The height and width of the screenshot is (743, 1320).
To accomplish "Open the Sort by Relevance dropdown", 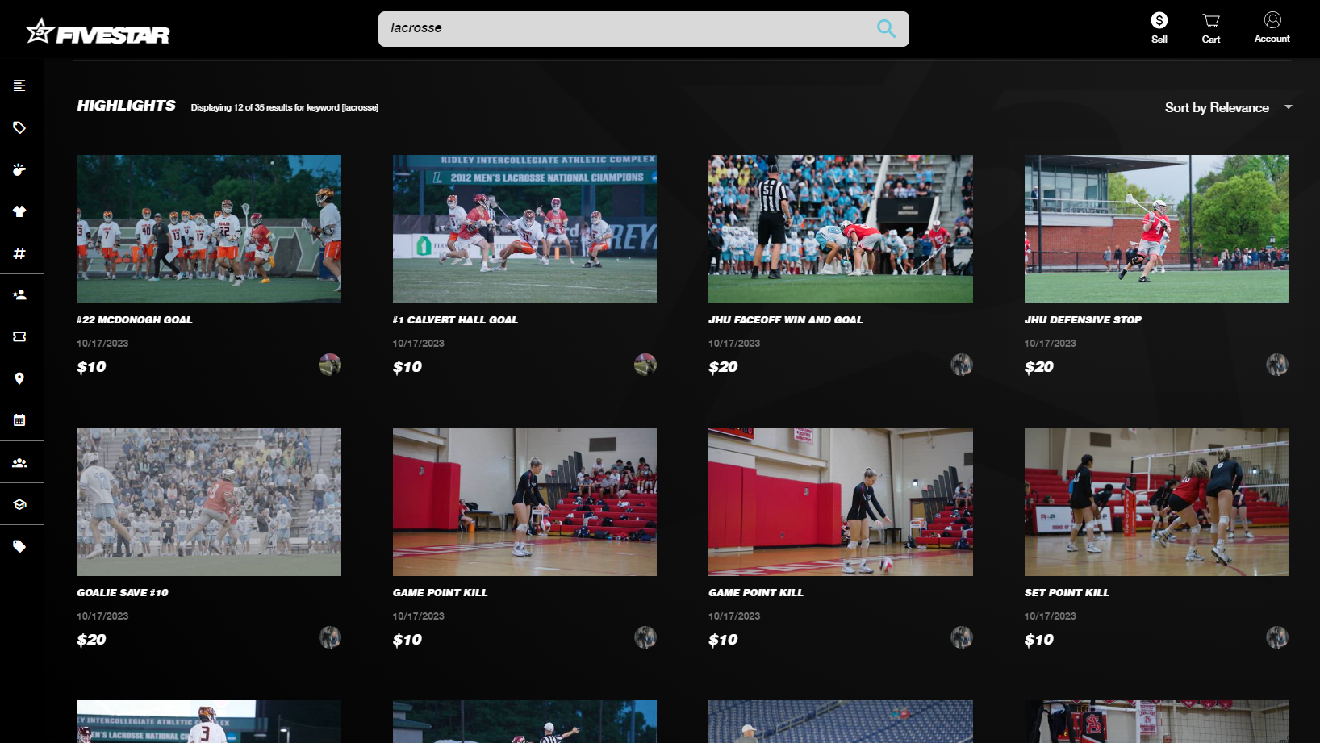I will point(1228,107).
